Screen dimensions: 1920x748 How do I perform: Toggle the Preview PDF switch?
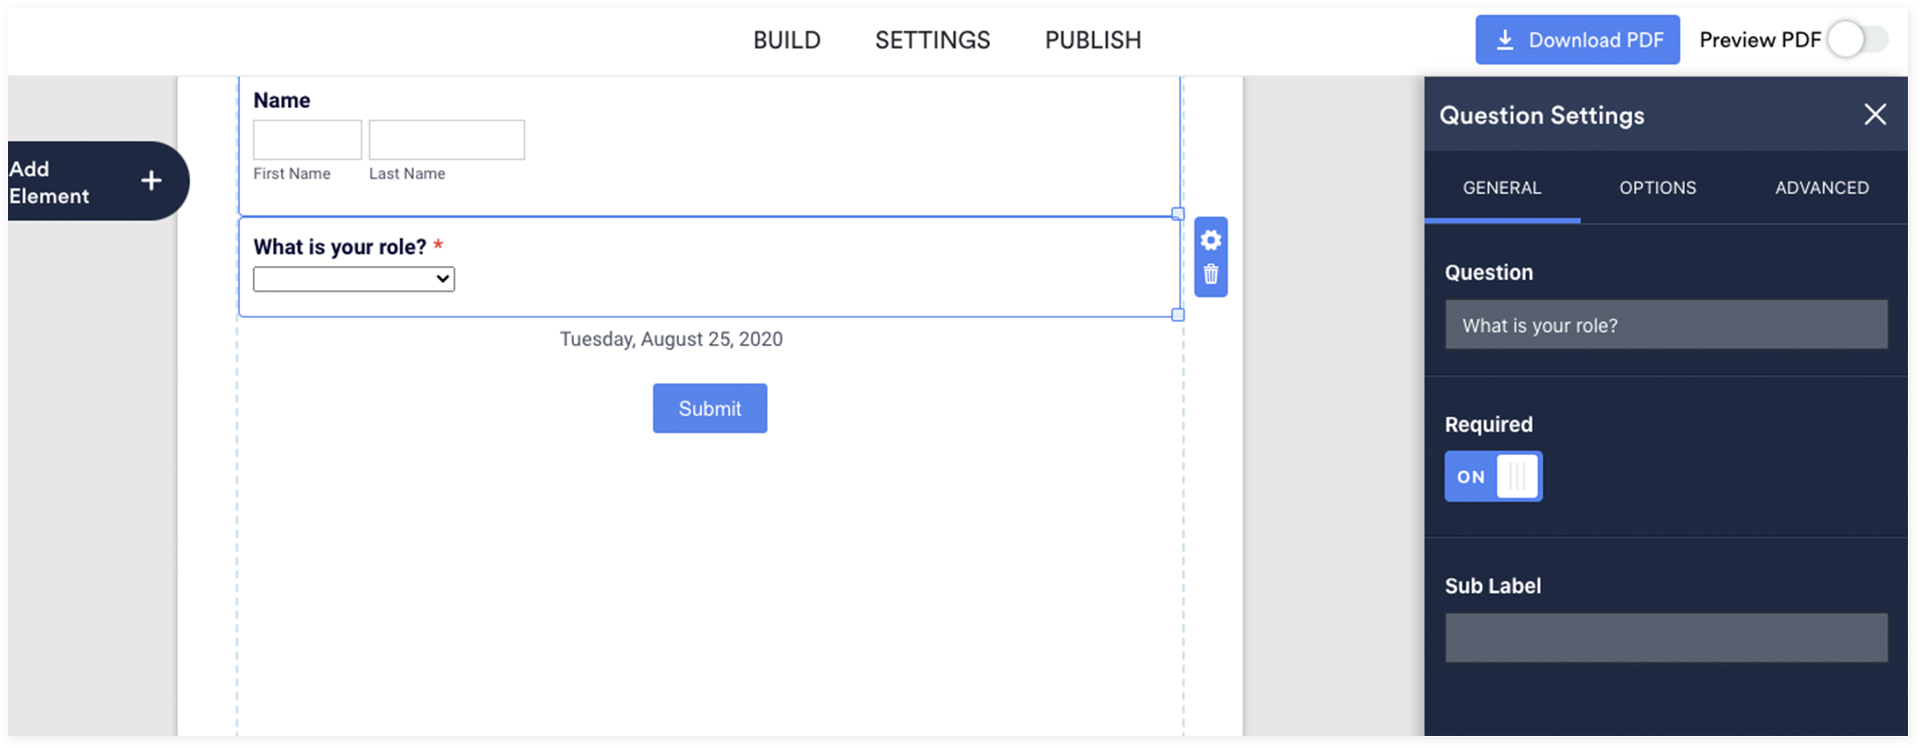tap(1858, 40)
